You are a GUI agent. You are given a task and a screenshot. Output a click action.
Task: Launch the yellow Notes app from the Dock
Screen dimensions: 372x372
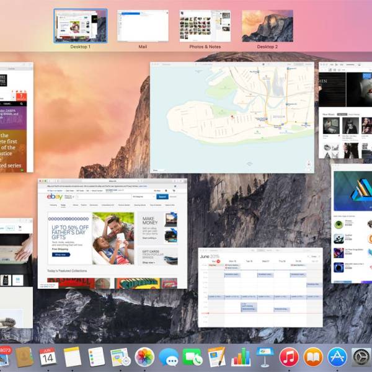(73, 357)
